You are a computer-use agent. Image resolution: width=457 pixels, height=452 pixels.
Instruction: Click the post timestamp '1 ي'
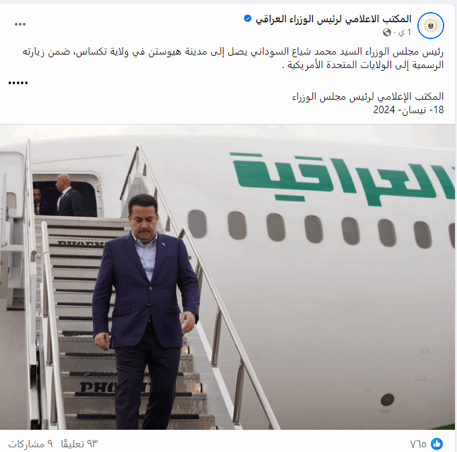click(405, 32)
